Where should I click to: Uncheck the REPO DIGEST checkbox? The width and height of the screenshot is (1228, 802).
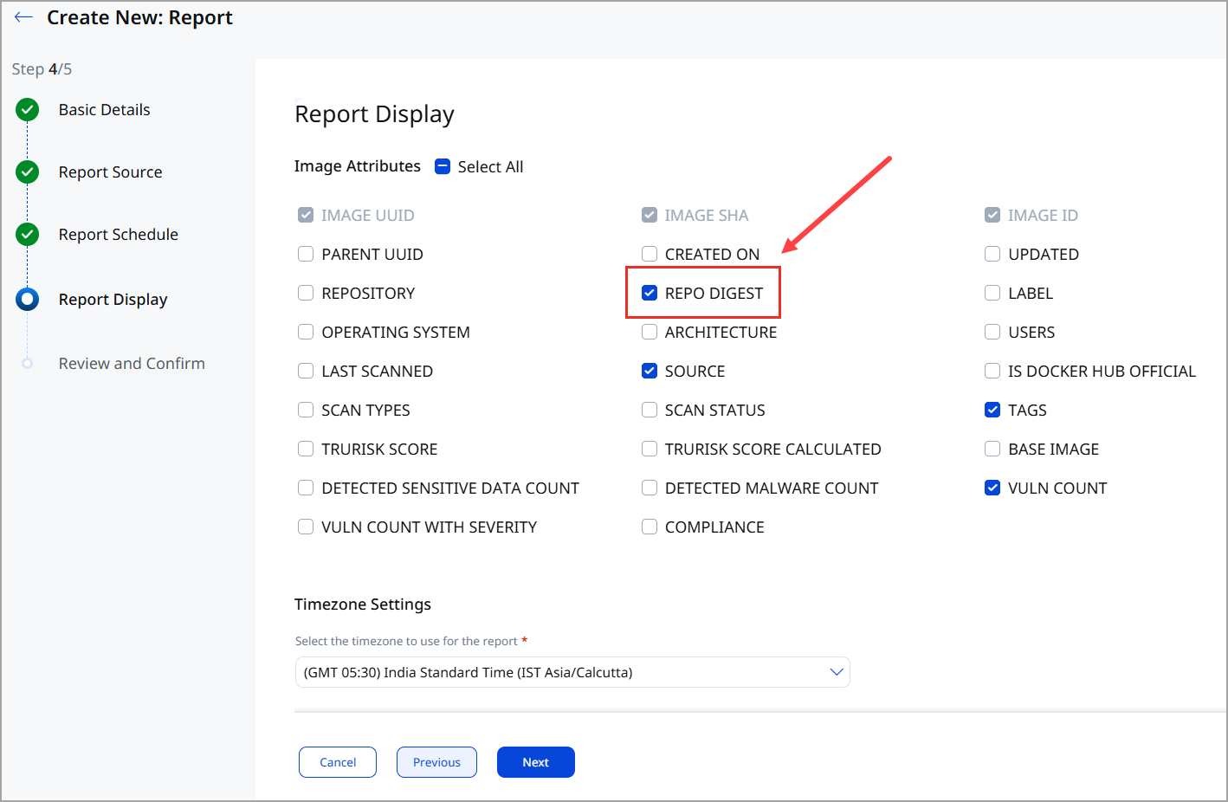pyautogui.click(x=650, y=294)
